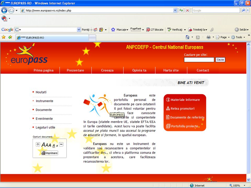Select the EUROPASS-RO browser tab
The width and height of the screenshot is (251, 188).
[x=52, y=38]
